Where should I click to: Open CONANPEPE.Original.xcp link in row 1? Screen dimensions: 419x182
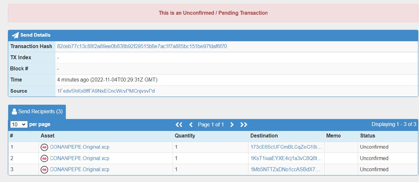point(80,147)
